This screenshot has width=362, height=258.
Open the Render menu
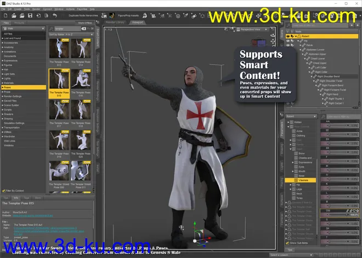(x=36, y=9)
